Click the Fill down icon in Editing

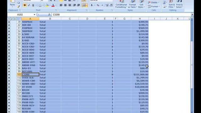pos(164,3)
